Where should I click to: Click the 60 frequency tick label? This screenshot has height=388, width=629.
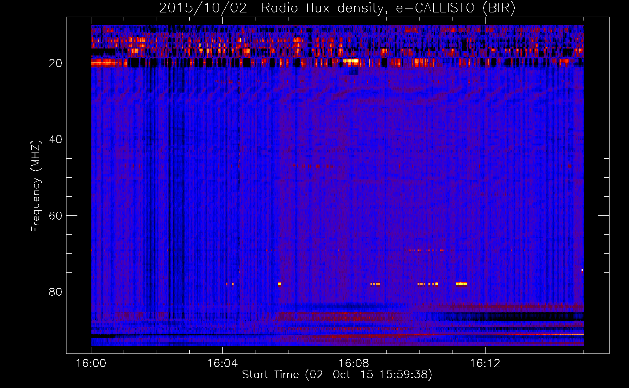click(x=56, y=216)
